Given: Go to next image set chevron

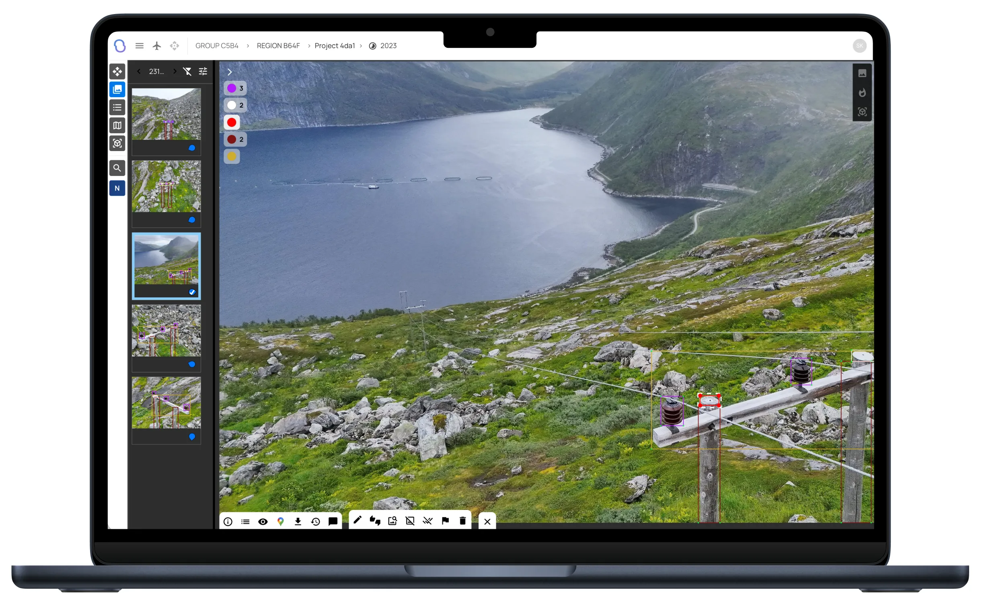Looking at the screenshot, I should [175, 72].
